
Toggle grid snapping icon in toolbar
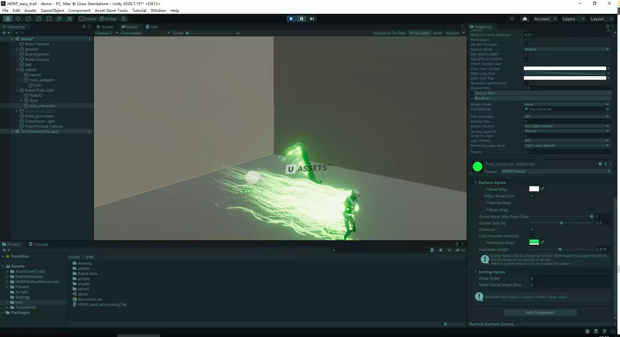click(123, 19)
